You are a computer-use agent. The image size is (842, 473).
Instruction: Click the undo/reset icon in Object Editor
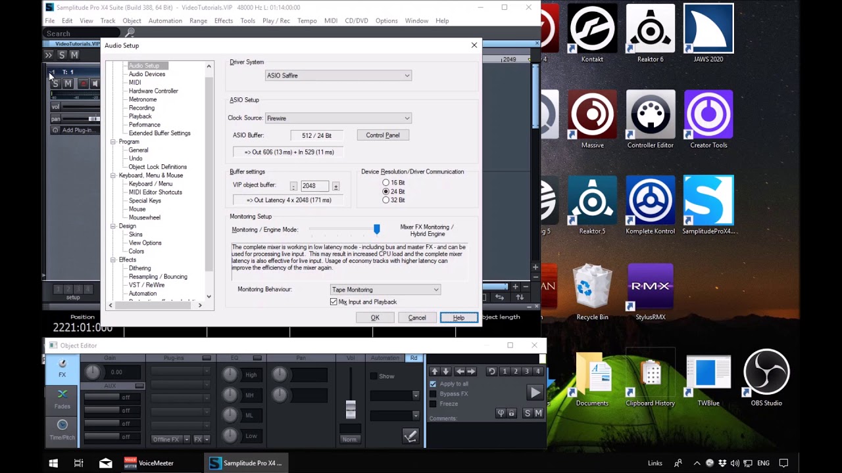tap(491, 371)
